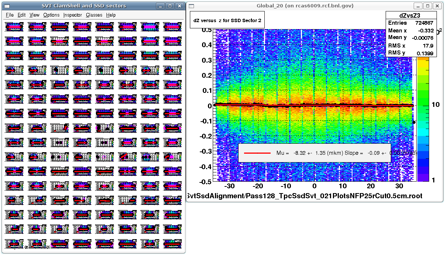The height and width of the screenshot is (255, 445).
Task: Open window menu icon in Global_20 title bar
Action: (191, 6)
